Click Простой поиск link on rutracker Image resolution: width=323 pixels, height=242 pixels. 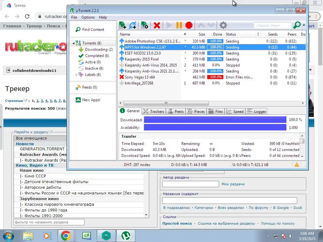(x=177, y=223)
